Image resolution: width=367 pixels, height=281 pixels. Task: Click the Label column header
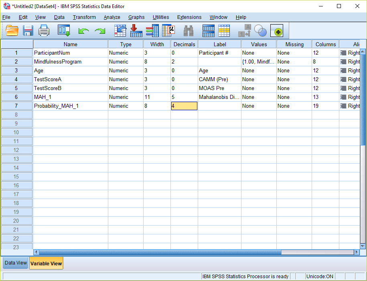pos(219,44)
